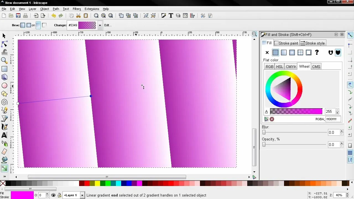Select the Text tool in toolbox
Viewport: 354px width, 199px height.
tap(4, 135)
